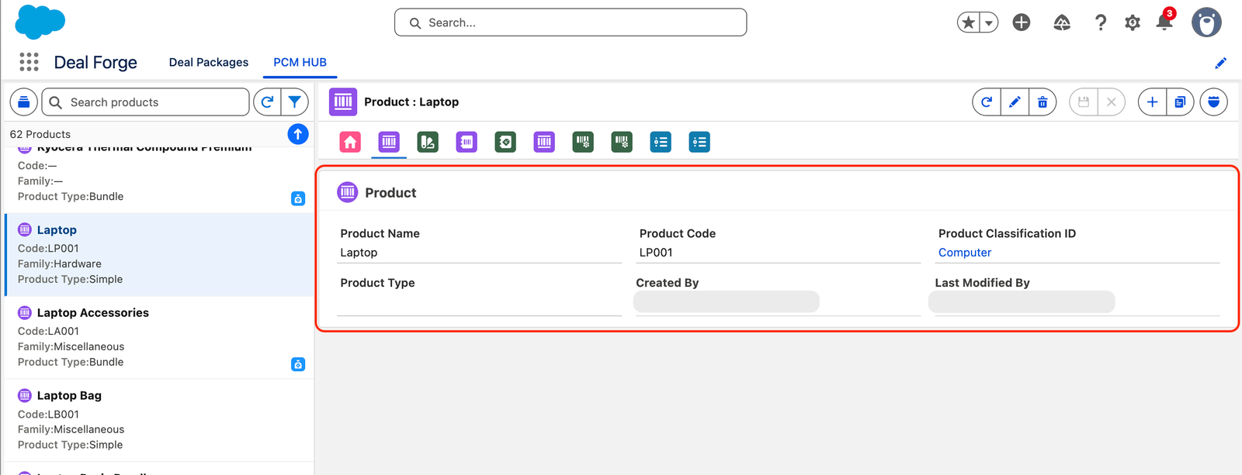Click the catalog stack button beside product search
This screenshot has width=1242, height=475.
click(24, 102)
